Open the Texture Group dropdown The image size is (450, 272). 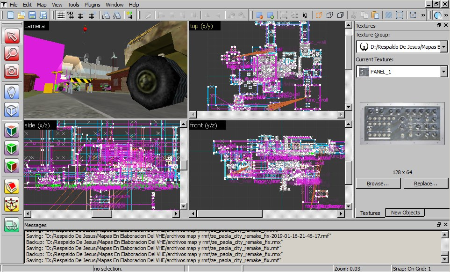(x=443, y=47)
